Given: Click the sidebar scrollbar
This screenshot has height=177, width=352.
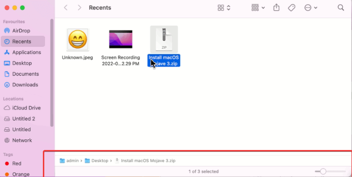Looking at the screenshot, I should [x=52, y=73].
